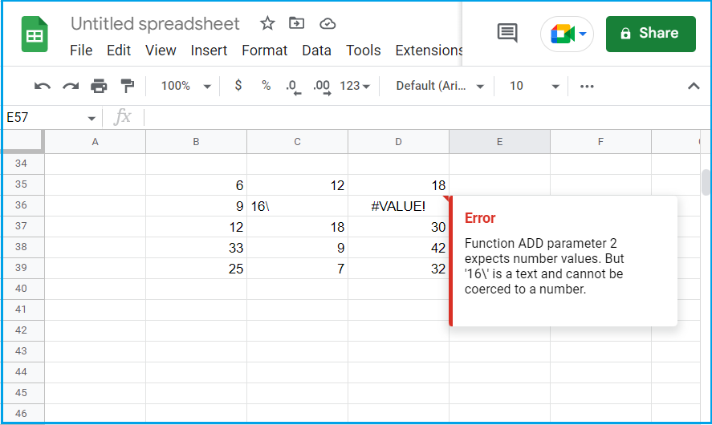Image resolution: width=712 pixels, height=425 pixels.
Task: Click the cloud document status icon
Action: 328,23
